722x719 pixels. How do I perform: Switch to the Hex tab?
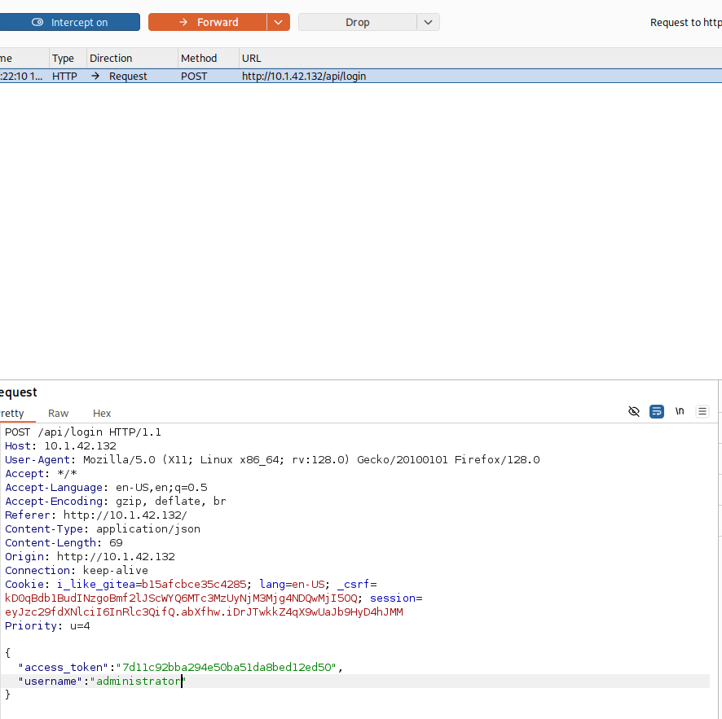[x=102, y=413]
